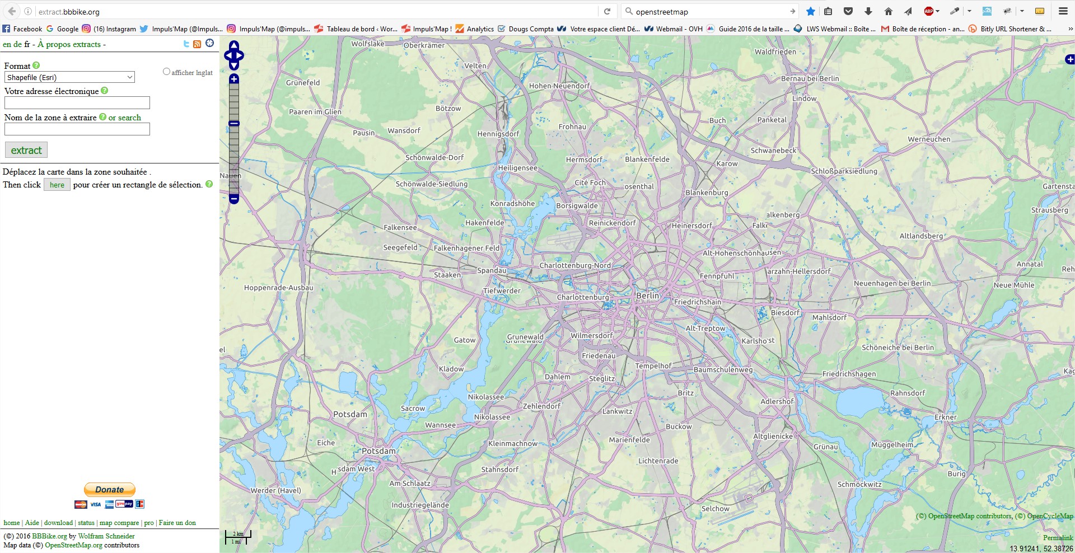Activate the eyedropper color picker icon
This screenshot has width=1075, height=553.
[x=954, y=11]
